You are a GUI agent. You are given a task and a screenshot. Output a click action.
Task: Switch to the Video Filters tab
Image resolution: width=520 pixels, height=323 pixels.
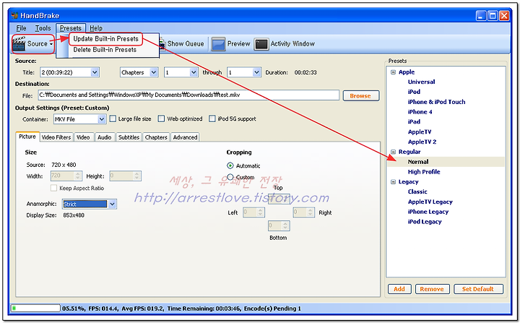[x=56, y=137]
